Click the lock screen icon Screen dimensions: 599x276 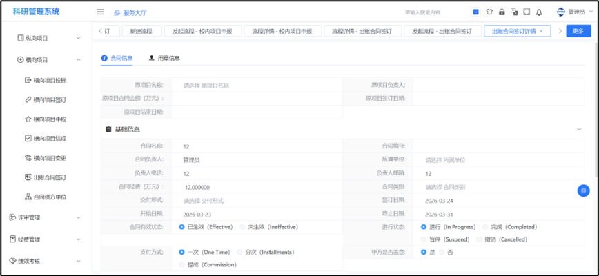point(502,12)
